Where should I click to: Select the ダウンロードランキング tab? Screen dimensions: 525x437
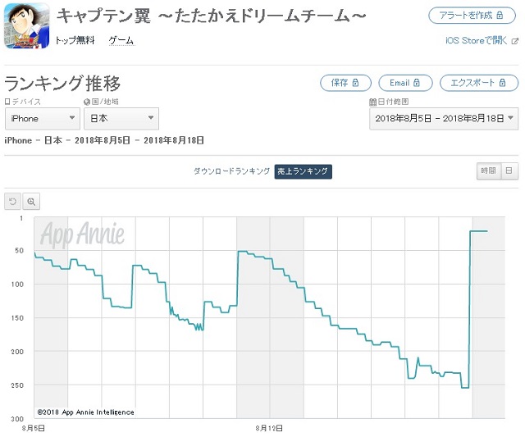(x=231, y=171)
